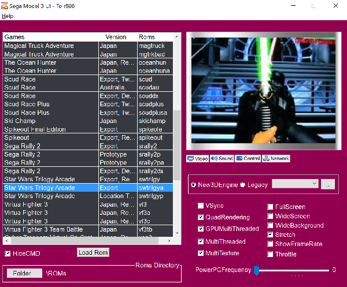Switch to the Sound tab
Image resolution: width=347 pixels, height=287 pixels.
222,158
